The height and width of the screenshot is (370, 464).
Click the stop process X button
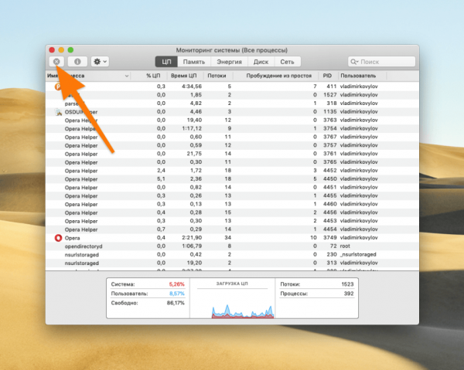(x=56, y=62)
